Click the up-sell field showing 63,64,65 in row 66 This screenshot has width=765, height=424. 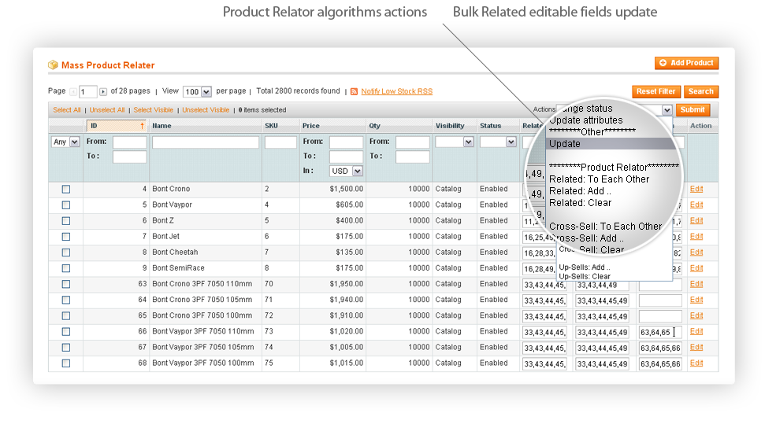click(660, 333)
